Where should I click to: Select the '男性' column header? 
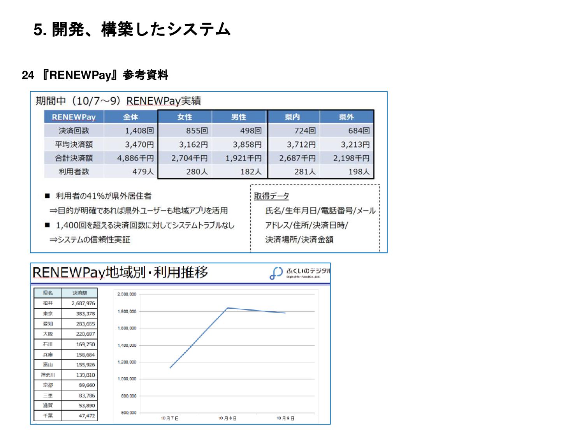239,117
